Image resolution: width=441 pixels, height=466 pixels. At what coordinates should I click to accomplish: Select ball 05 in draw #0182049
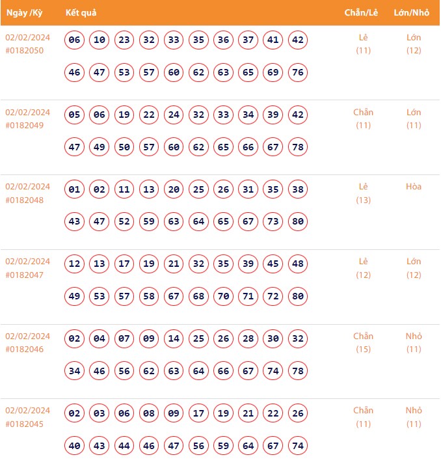pyautogui.click(x=75, y=115)
